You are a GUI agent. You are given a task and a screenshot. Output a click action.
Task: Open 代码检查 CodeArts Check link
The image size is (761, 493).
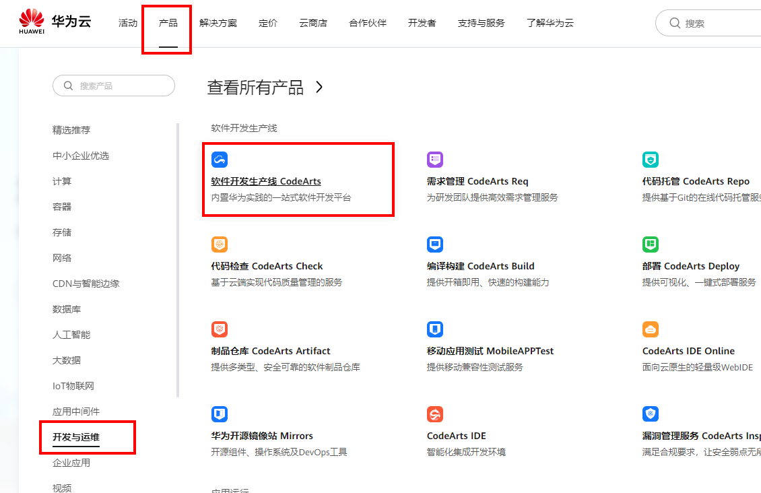(267, 267)
